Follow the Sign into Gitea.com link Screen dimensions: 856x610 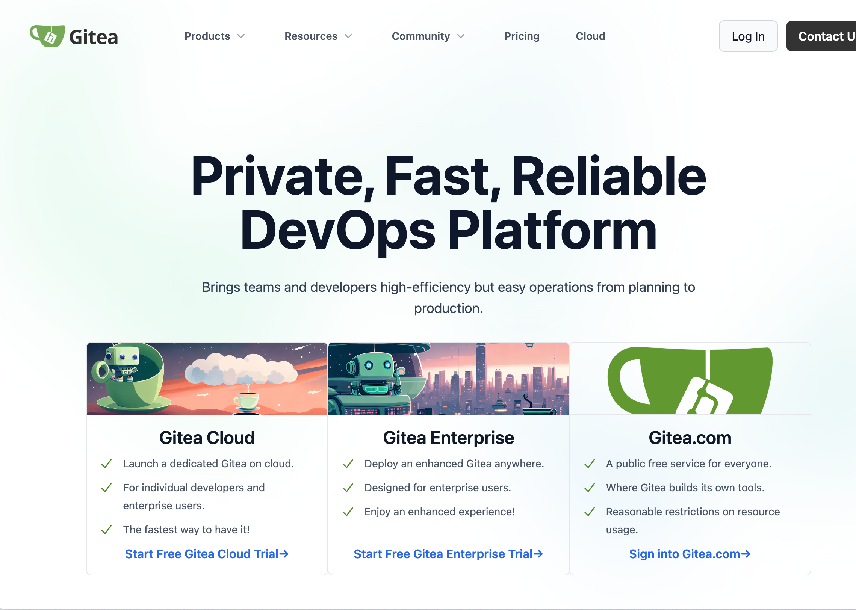pos(690,554)
